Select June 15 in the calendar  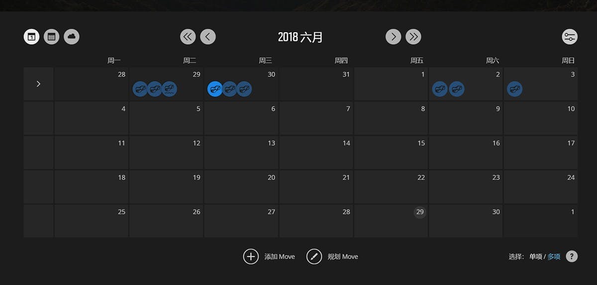tap(391, 152)
